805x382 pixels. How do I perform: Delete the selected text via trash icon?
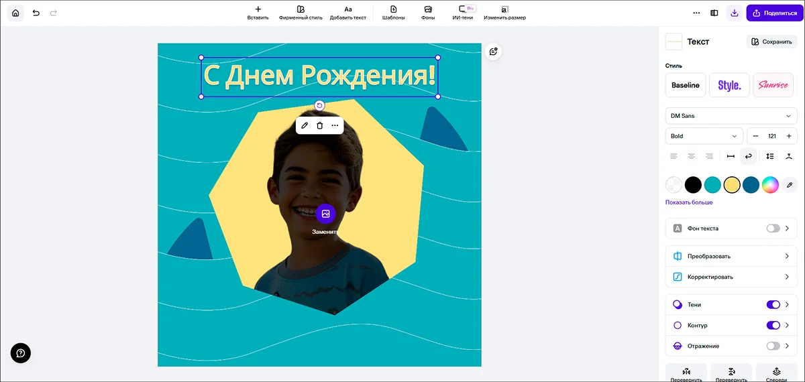point(319,125)
